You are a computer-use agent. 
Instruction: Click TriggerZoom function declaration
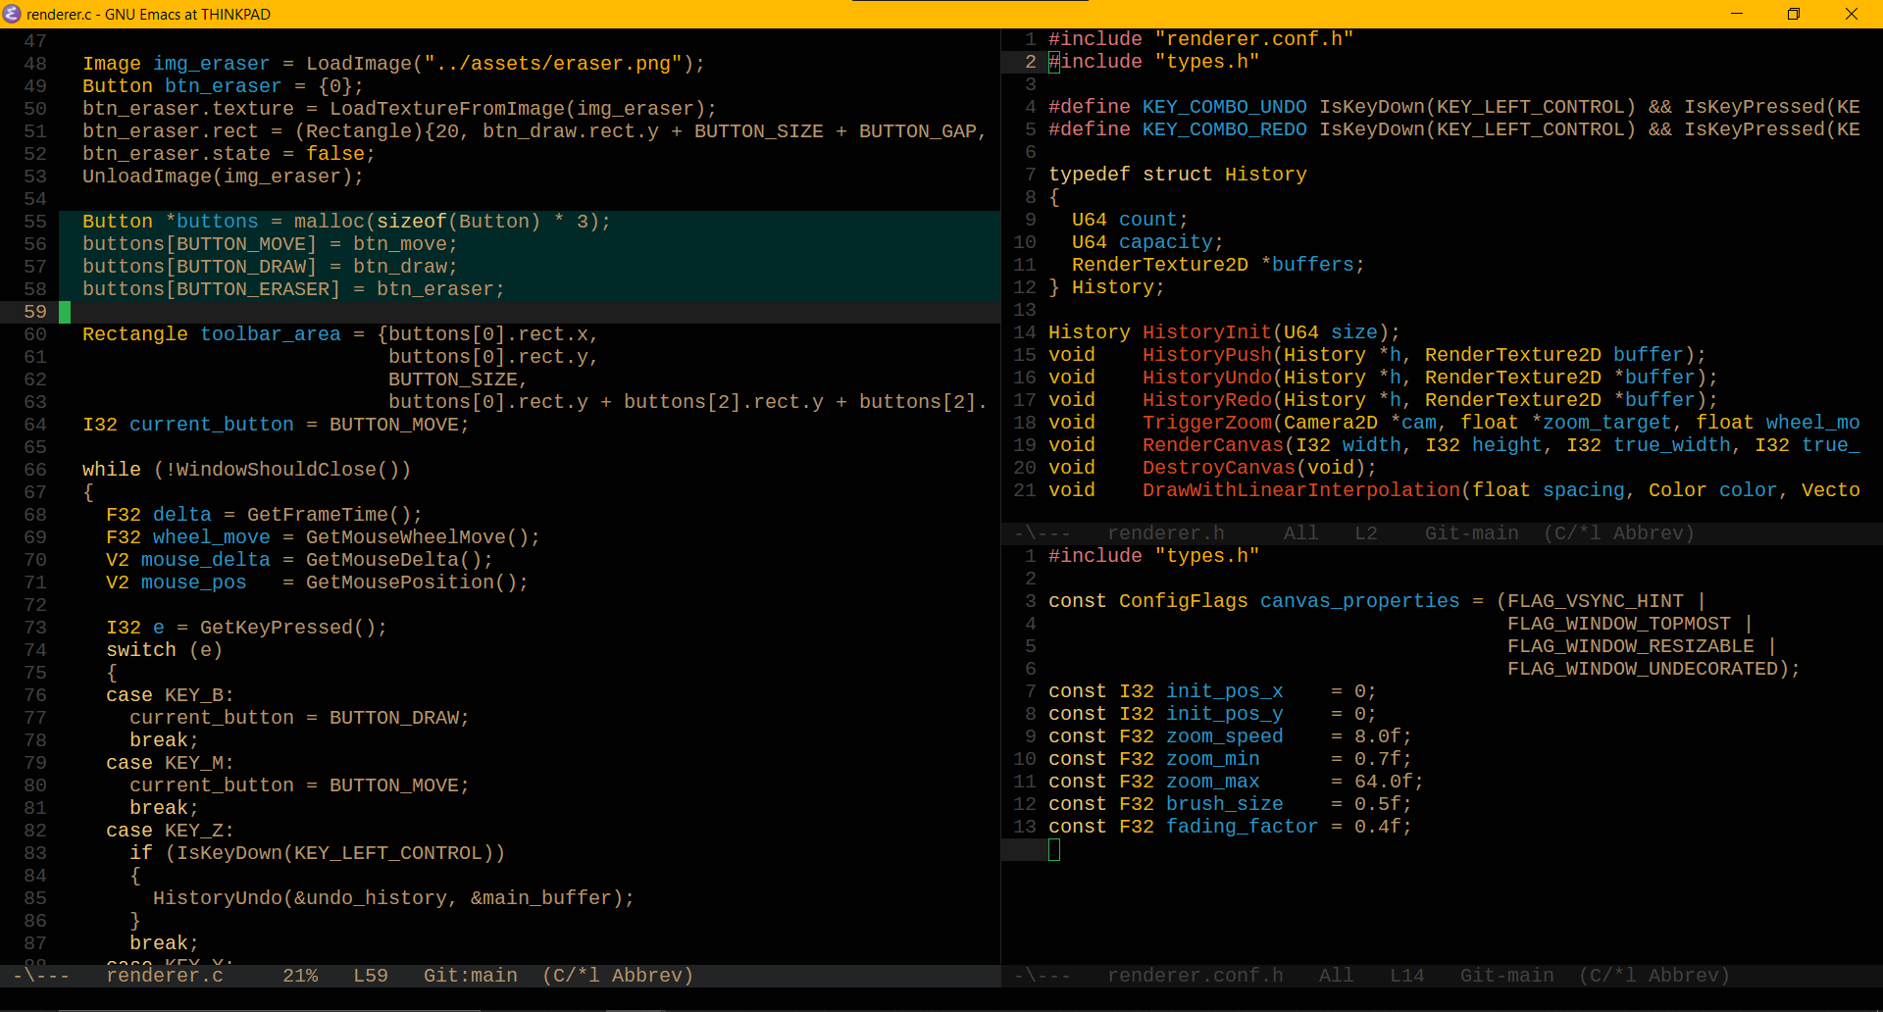click(1207, 423)
